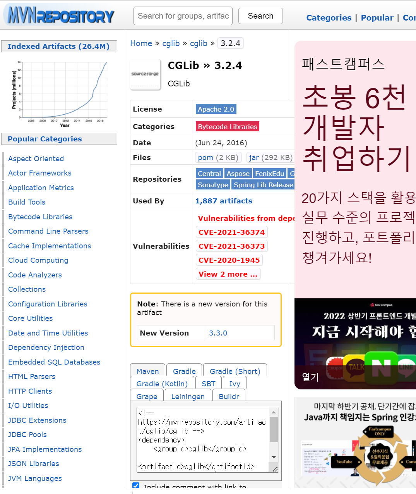Open CVE-2021-36373 vulnerability details

click(232, 246)
